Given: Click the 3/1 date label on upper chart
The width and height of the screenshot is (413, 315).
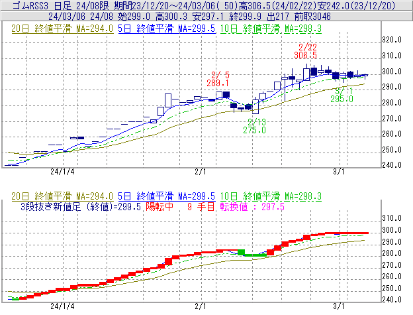Looking at the screenshot, I should tap(339, 172).
